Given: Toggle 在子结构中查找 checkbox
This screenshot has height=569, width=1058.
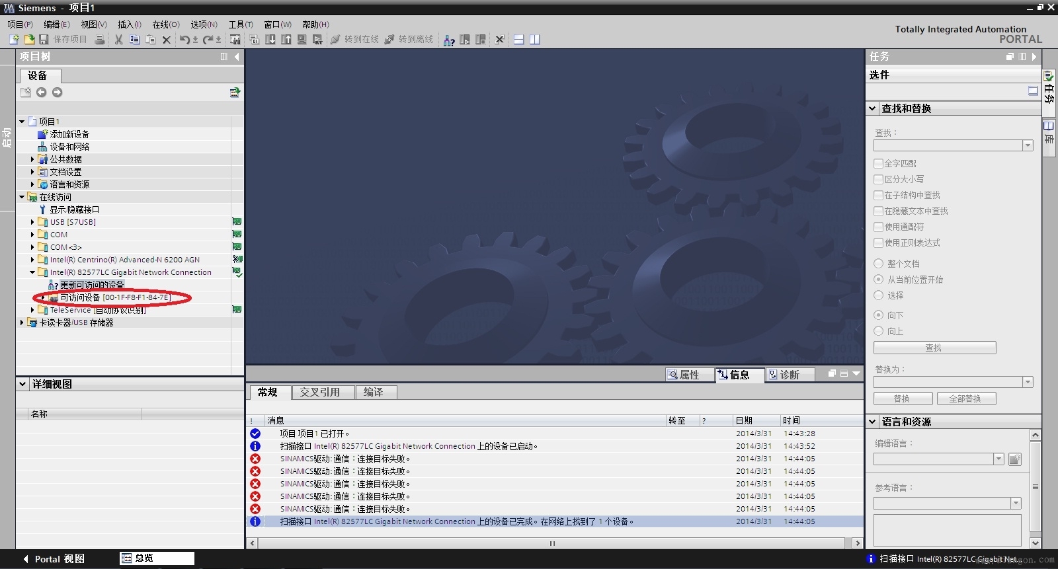Looking at the screenshot, I should [879, 195].
